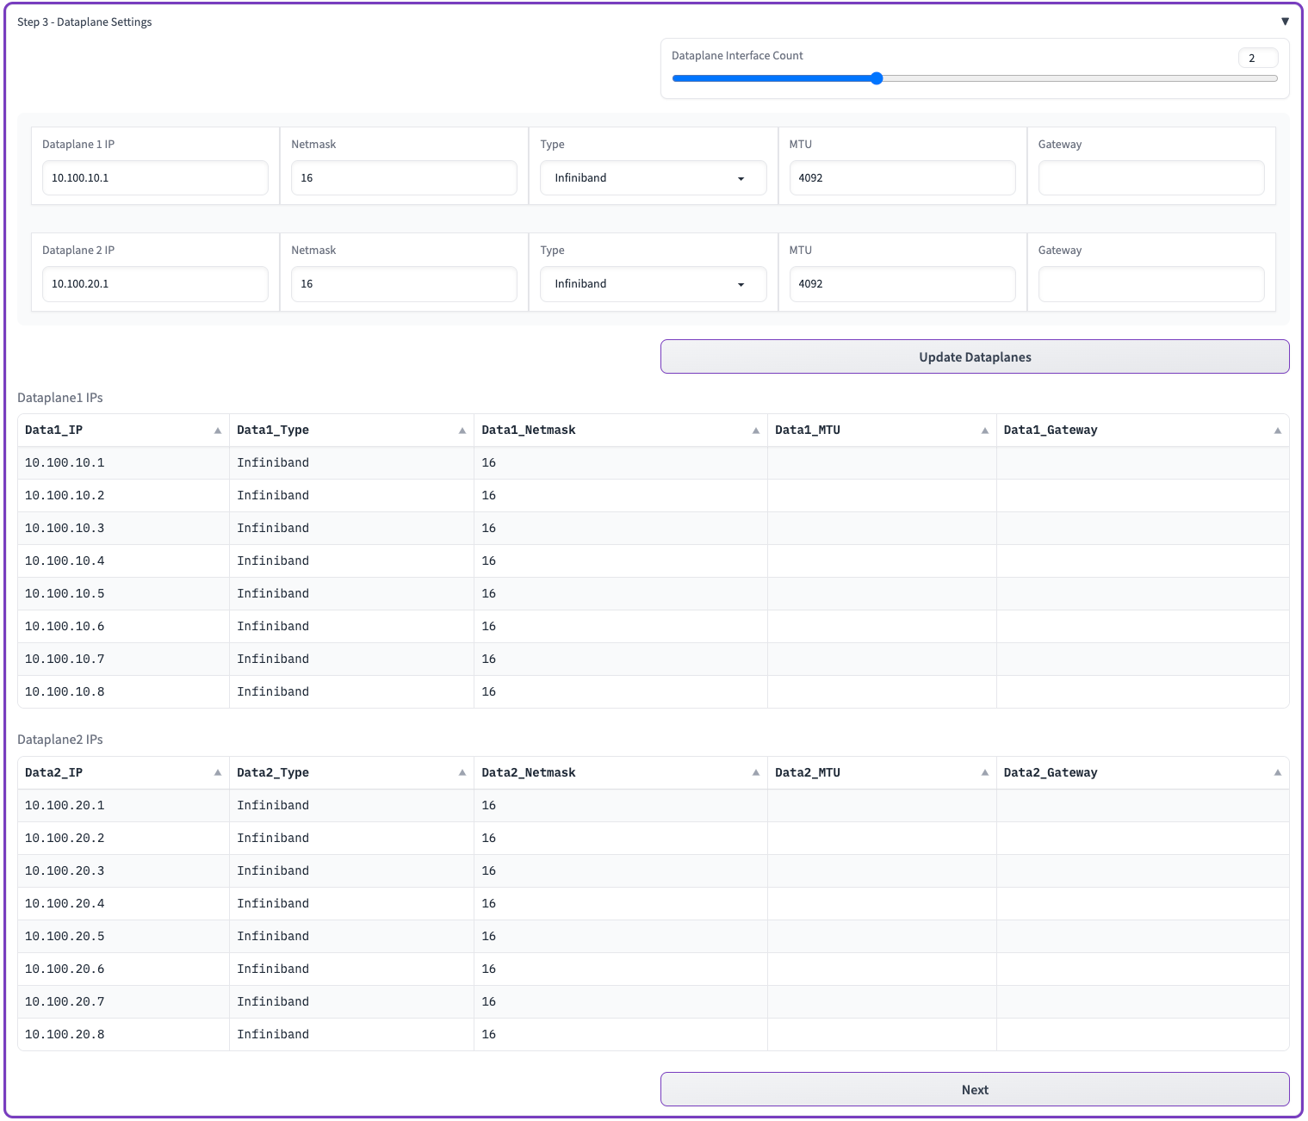Sort by Data1_Type column sort icon

pyautogui.click(x=462, y=430)
